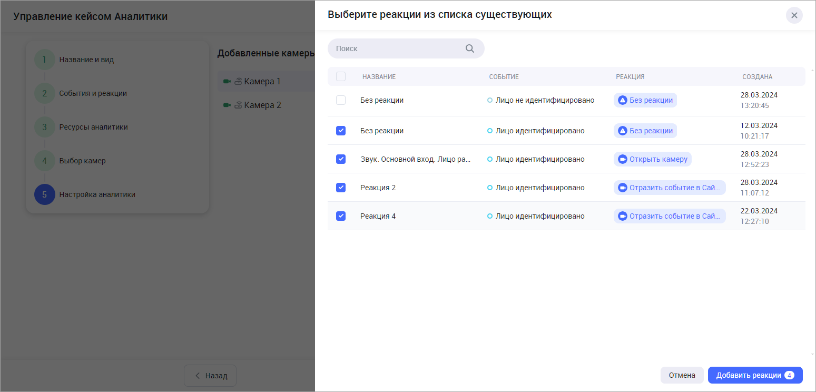Click the Камера 1 camera icon
This screenshot has width=816, height=392.
click(x=227, y=82)
